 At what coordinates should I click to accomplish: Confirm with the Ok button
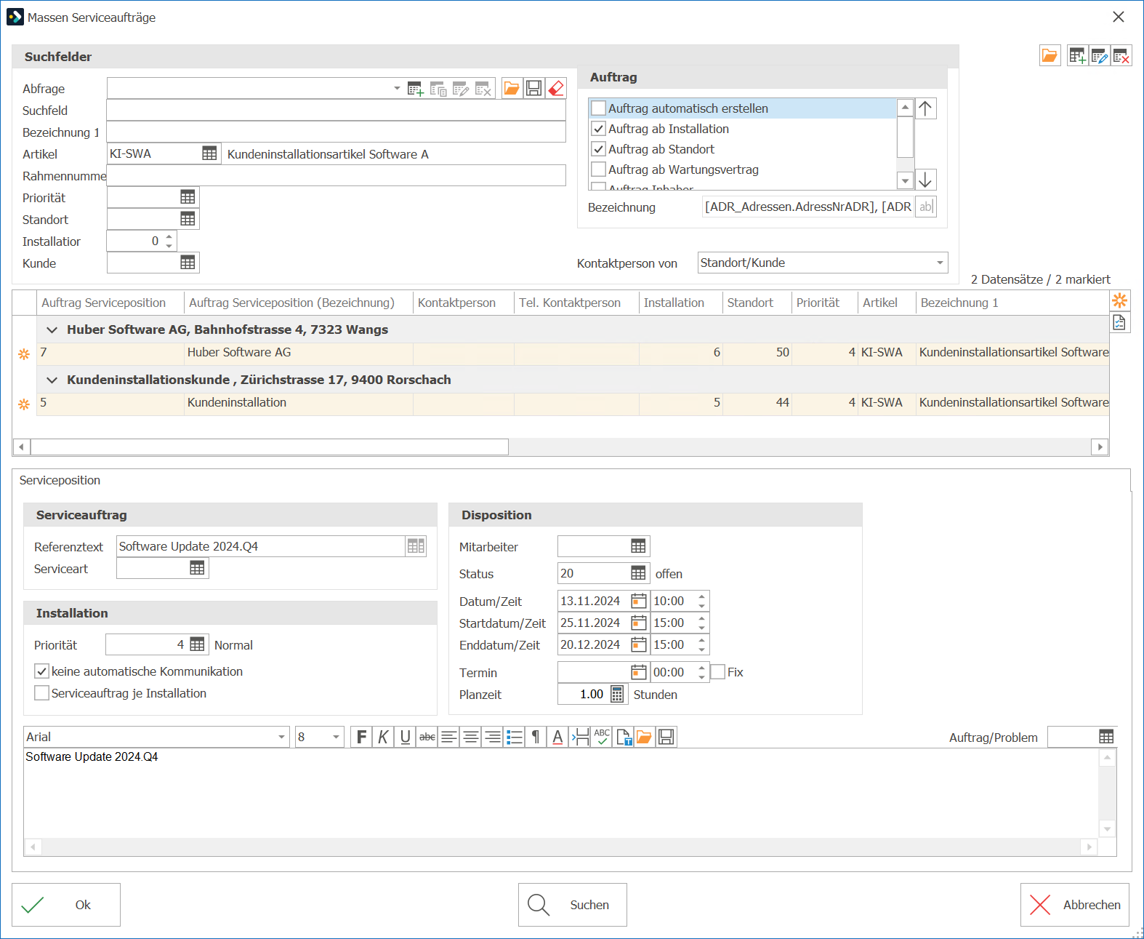pos(66,905)
